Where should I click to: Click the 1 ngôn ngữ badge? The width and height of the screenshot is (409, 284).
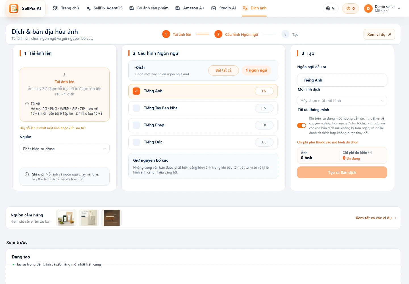pyautogui.click(x=256, y=70)
